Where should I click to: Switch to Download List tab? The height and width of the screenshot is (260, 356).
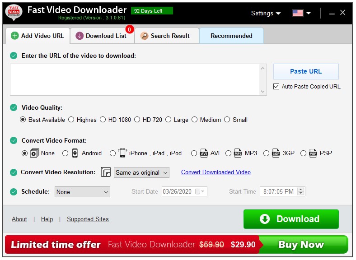pyautogui.click(x=102, y=36)
